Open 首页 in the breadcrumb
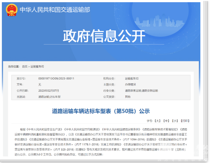The height and width of the screenshot is (163, 212). (x=24, y=66)
